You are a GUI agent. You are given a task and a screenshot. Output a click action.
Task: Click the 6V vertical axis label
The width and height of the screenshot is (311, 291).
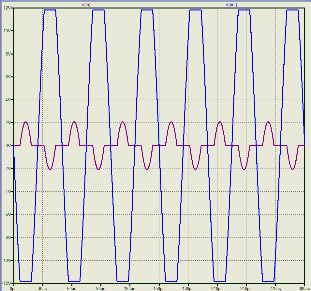[x=8, y=77]
